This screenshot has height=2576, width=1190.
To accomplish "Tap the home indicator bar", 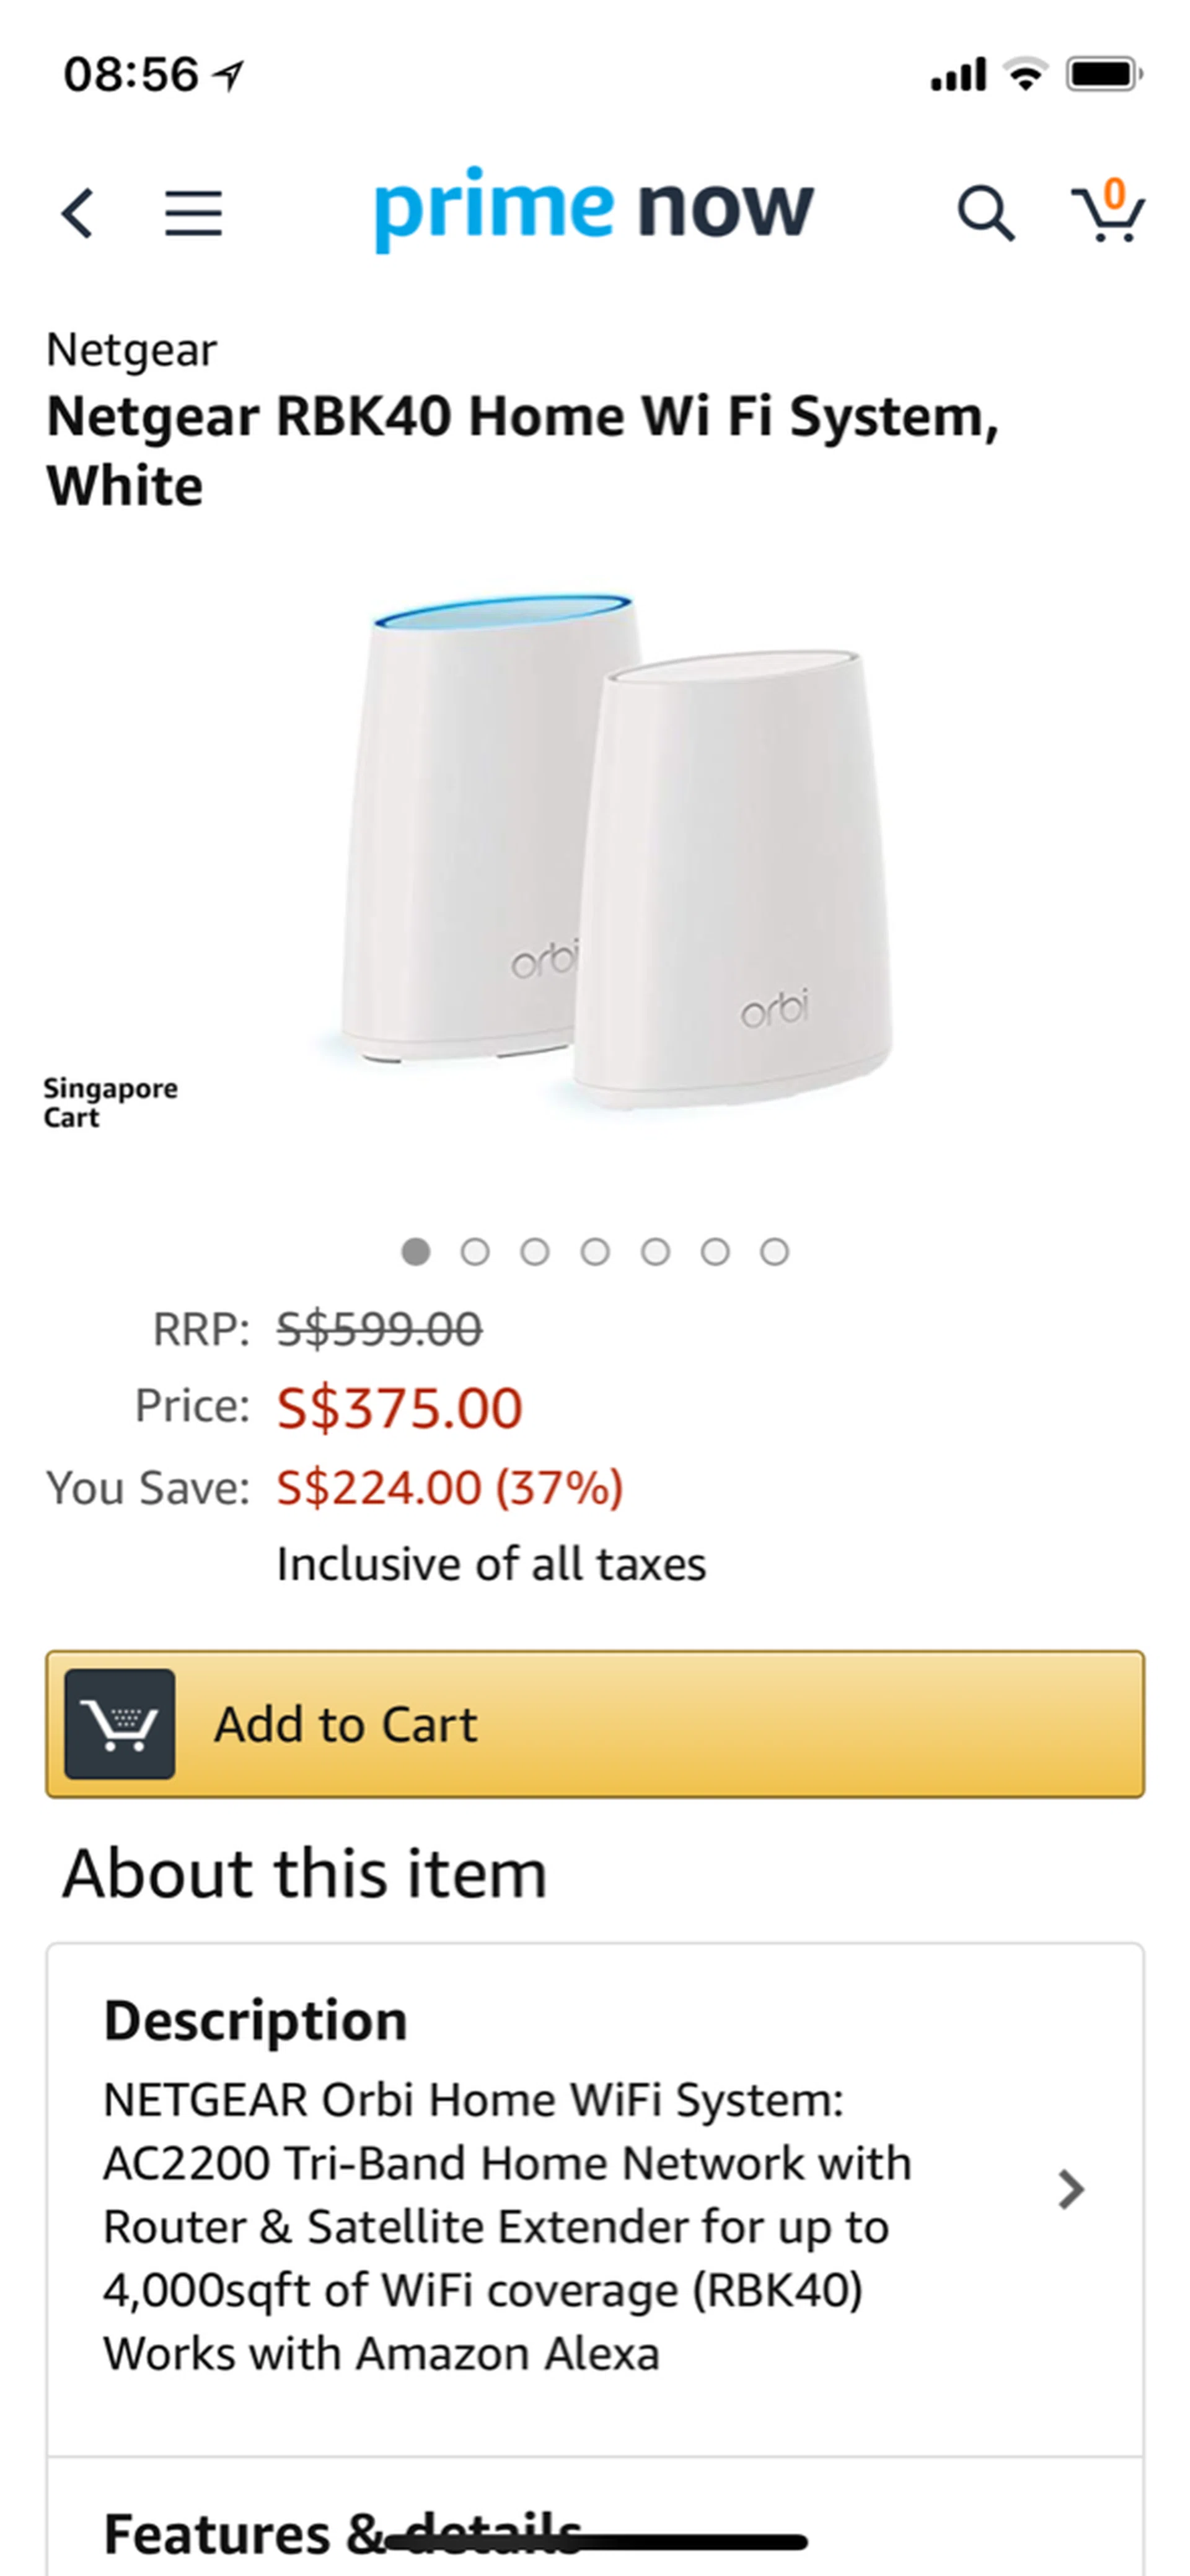I will tap(595, 2540).
